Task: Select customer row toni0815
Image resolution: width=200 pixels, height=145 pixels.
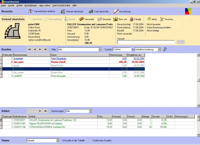Action: pyautogui.click(x=73, y=76)
